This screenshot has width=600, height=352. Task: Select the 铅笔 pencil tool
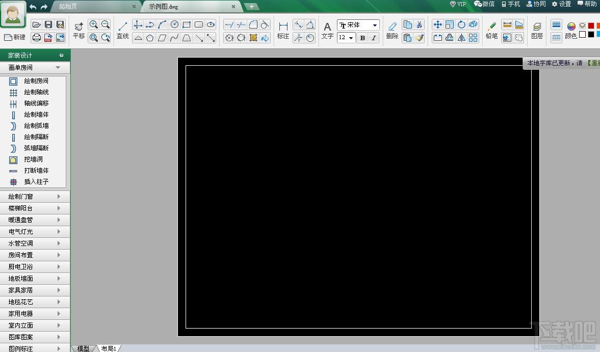(x=491, y=30)
